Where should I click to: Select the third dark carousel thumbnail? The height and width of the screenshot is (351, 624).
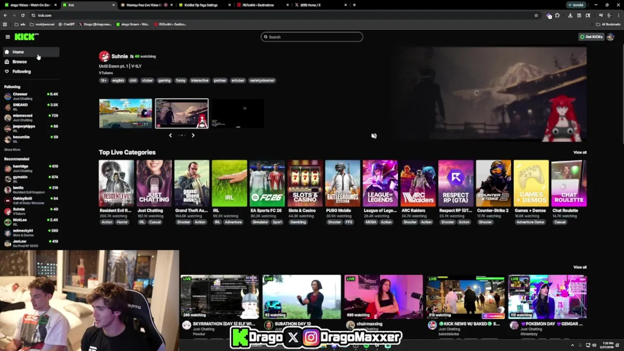[x=238, y=114]
